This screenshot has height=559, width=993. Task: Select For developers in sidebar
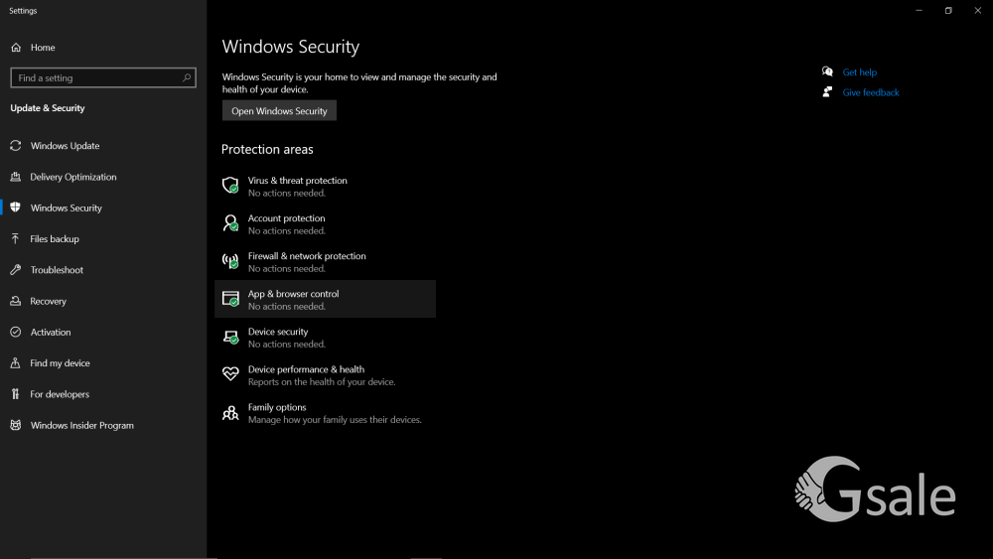pyautogui.click(x=60, y=394)
